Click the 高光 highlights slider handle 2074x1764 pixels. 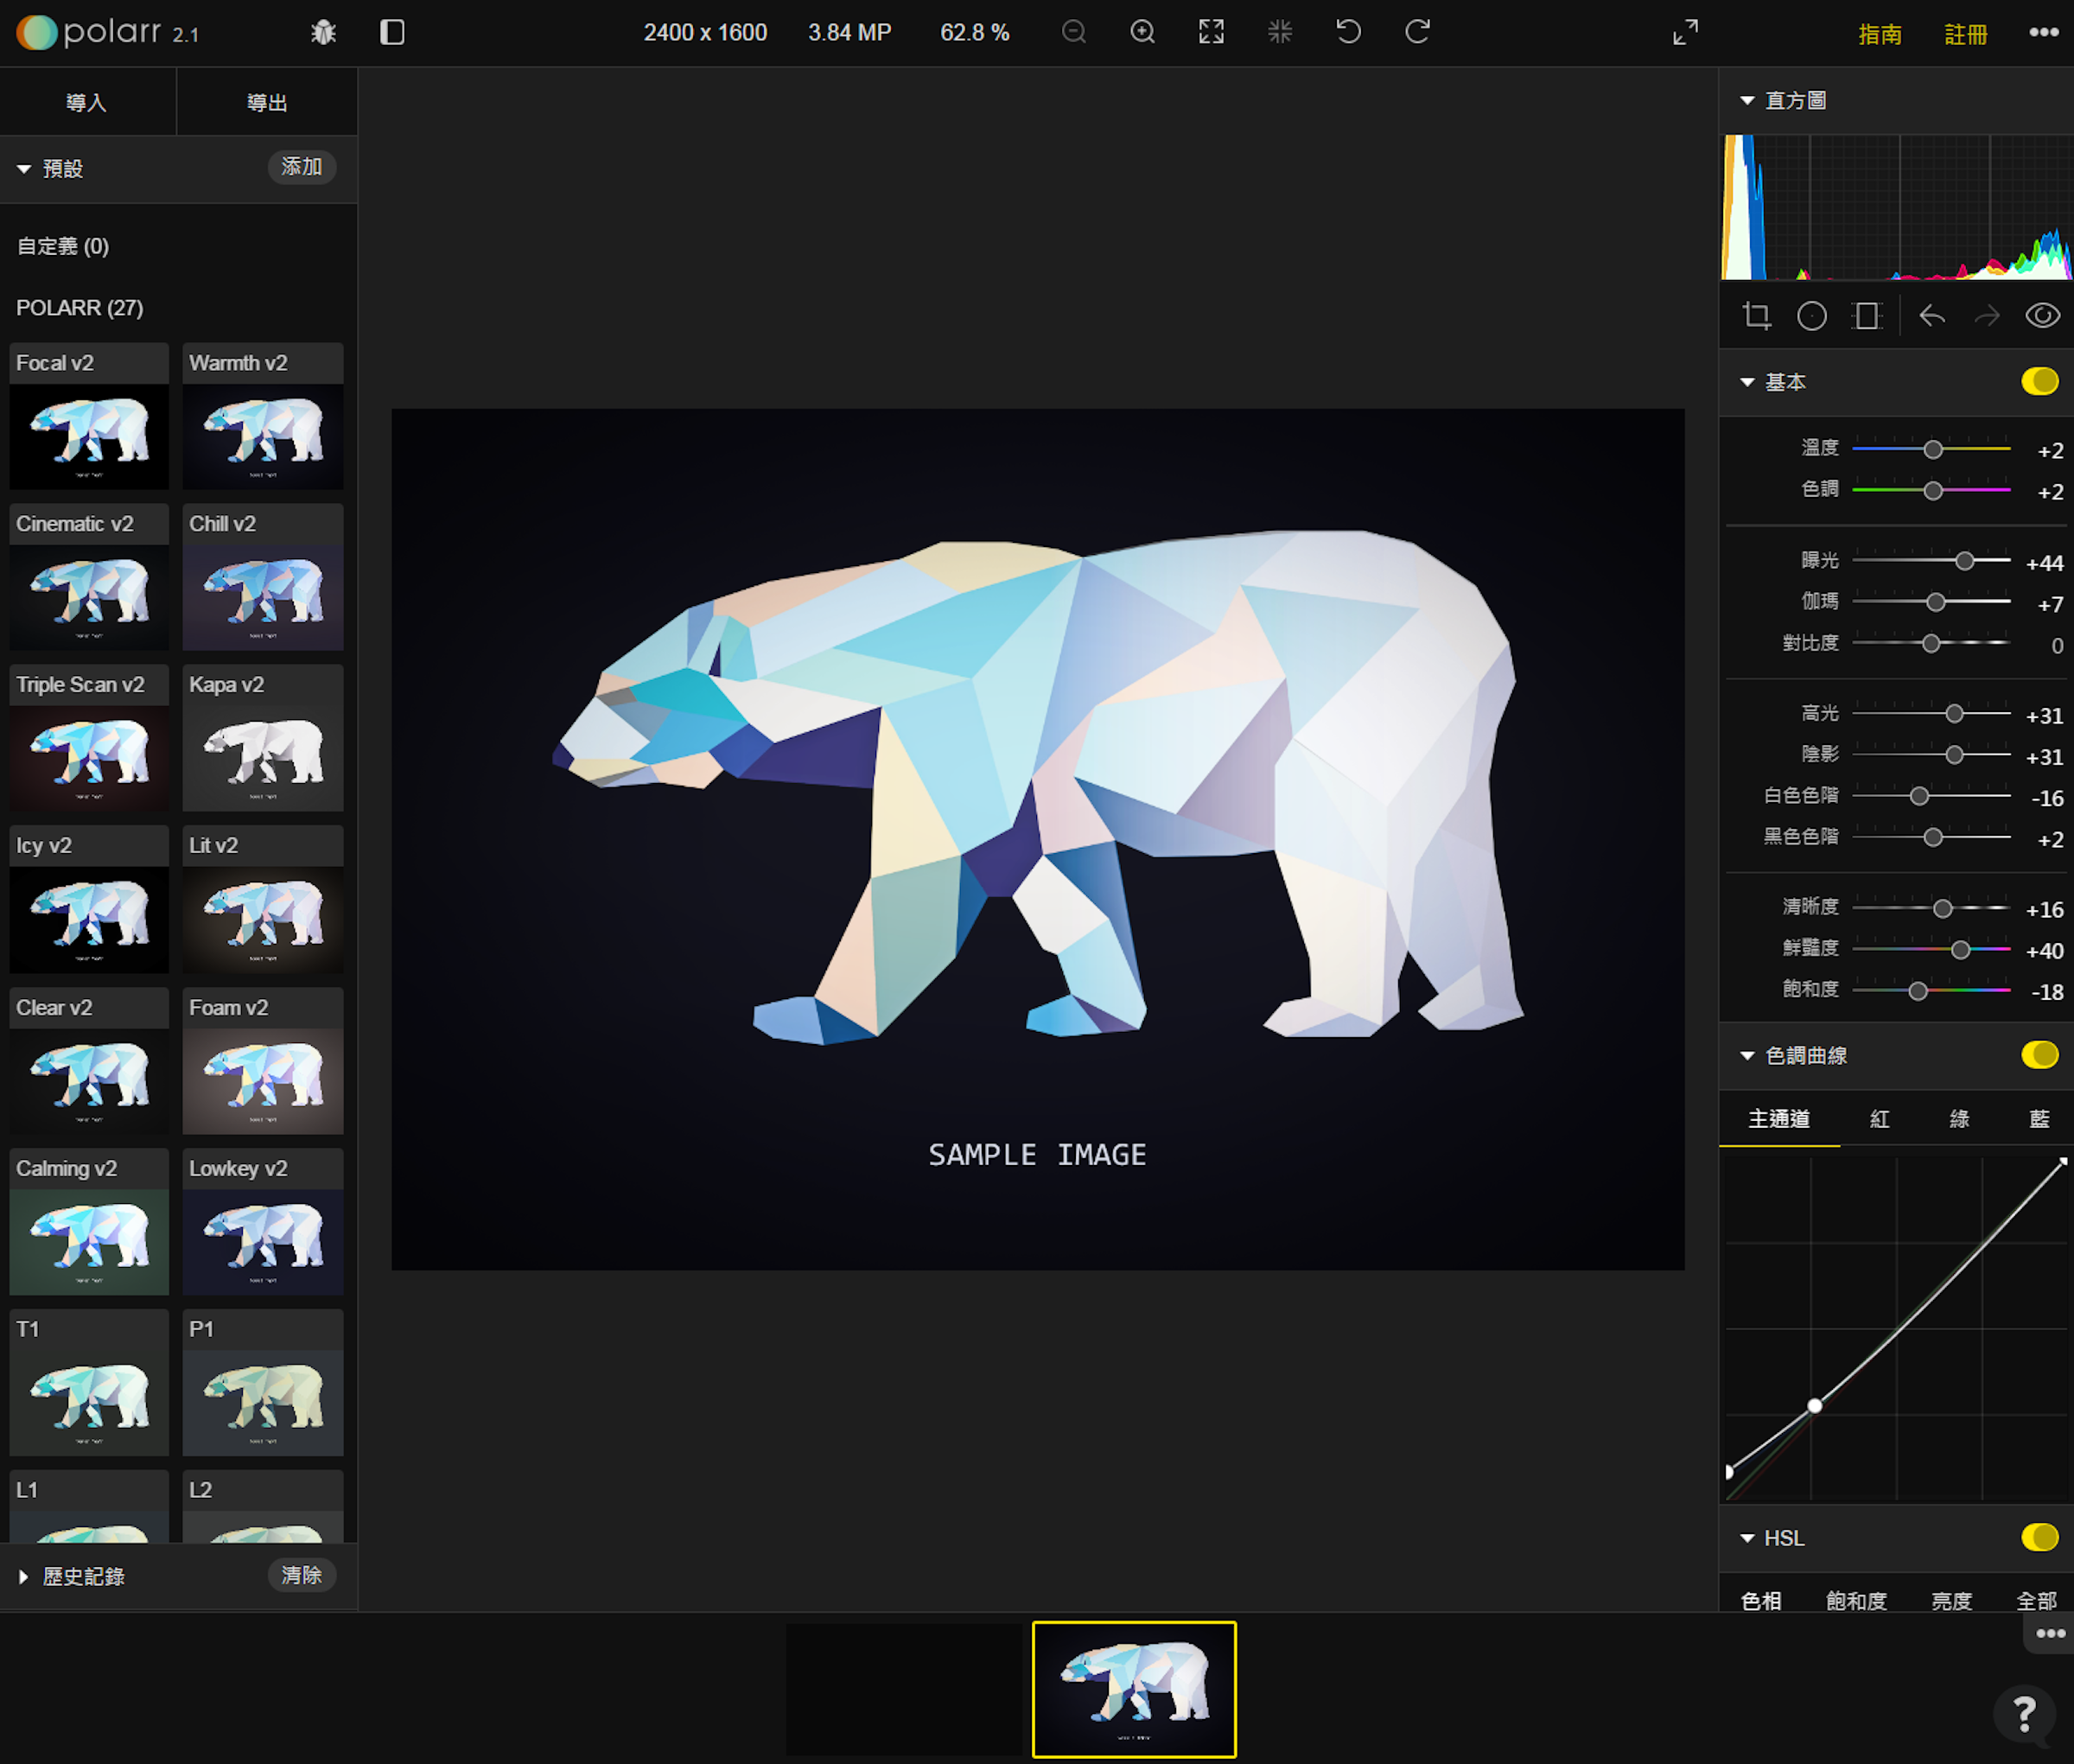(x=1954, y=714)
